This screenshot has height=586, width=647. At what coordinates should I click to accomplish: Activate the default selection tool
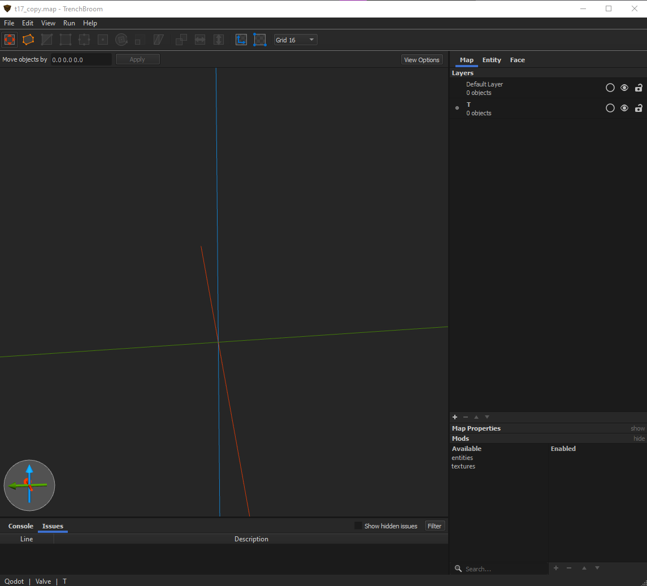pos(10,40)
